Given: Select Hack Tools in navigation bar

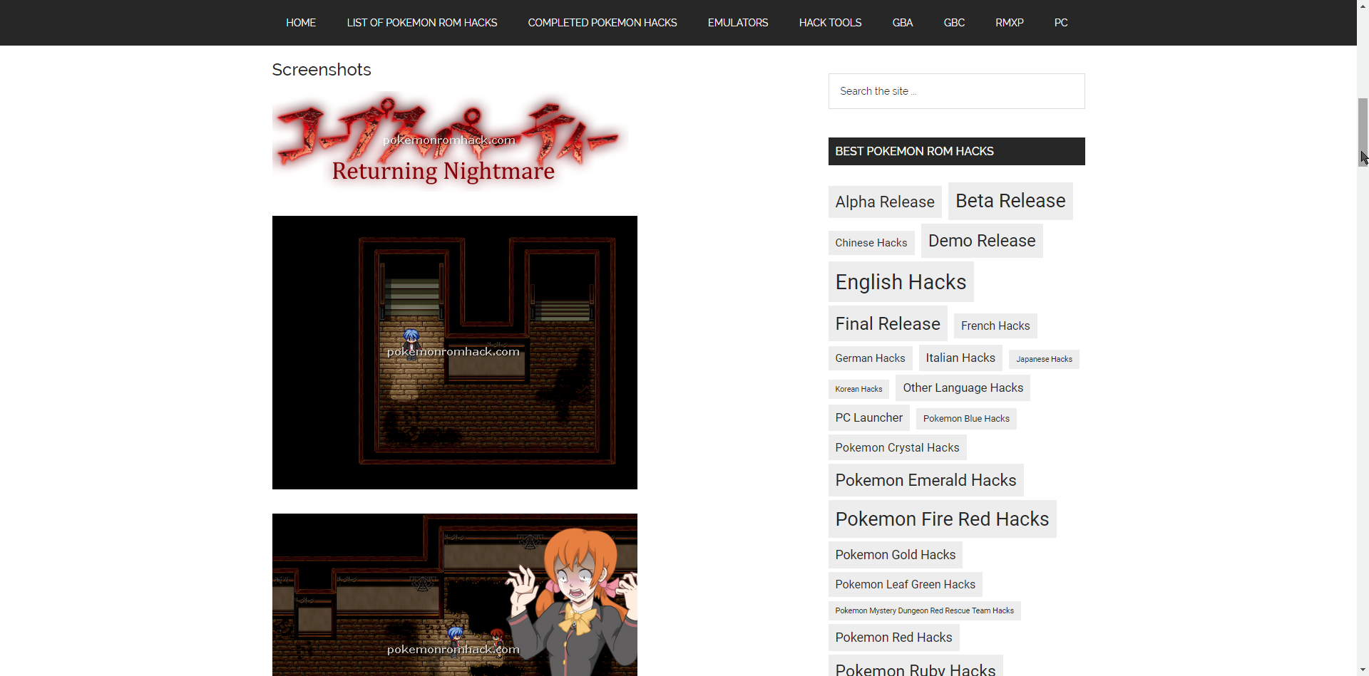Looking at the screenshot, I should (x=830, y=23).
